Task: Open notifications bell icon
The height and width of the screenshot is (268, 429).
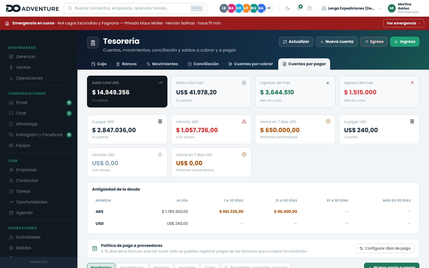Action: click(299, 8)
